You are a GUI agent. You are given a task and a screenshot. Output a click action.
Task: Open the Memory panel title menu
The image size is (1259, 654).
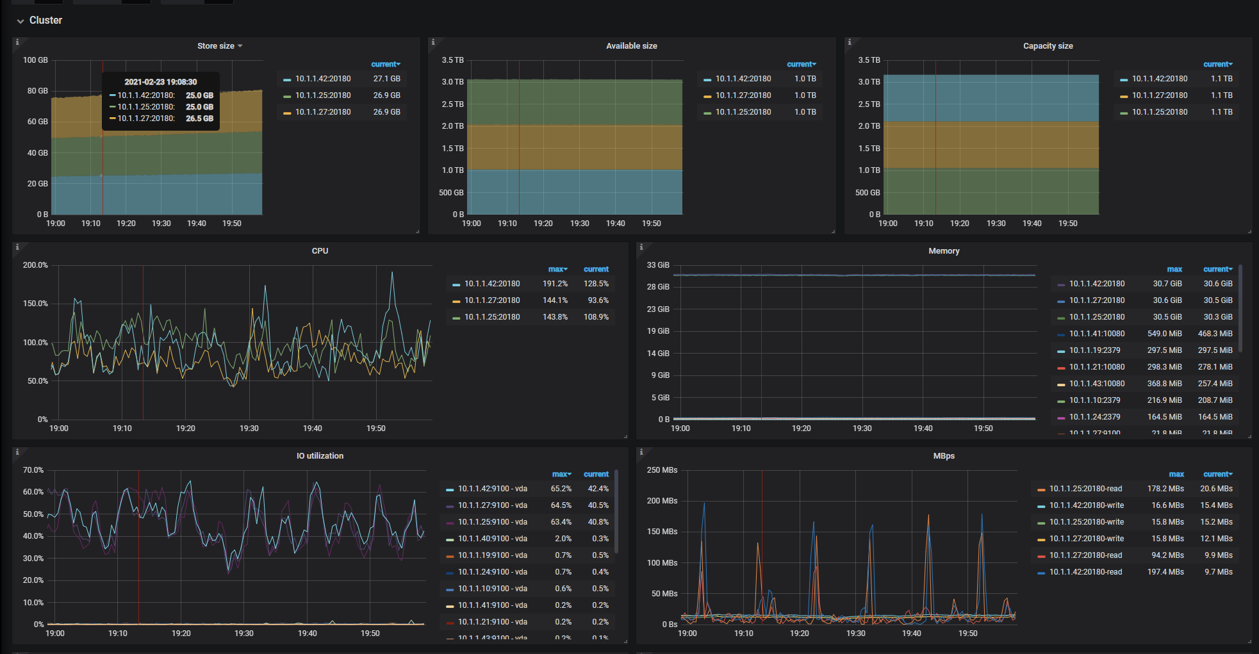click(943, 251)
